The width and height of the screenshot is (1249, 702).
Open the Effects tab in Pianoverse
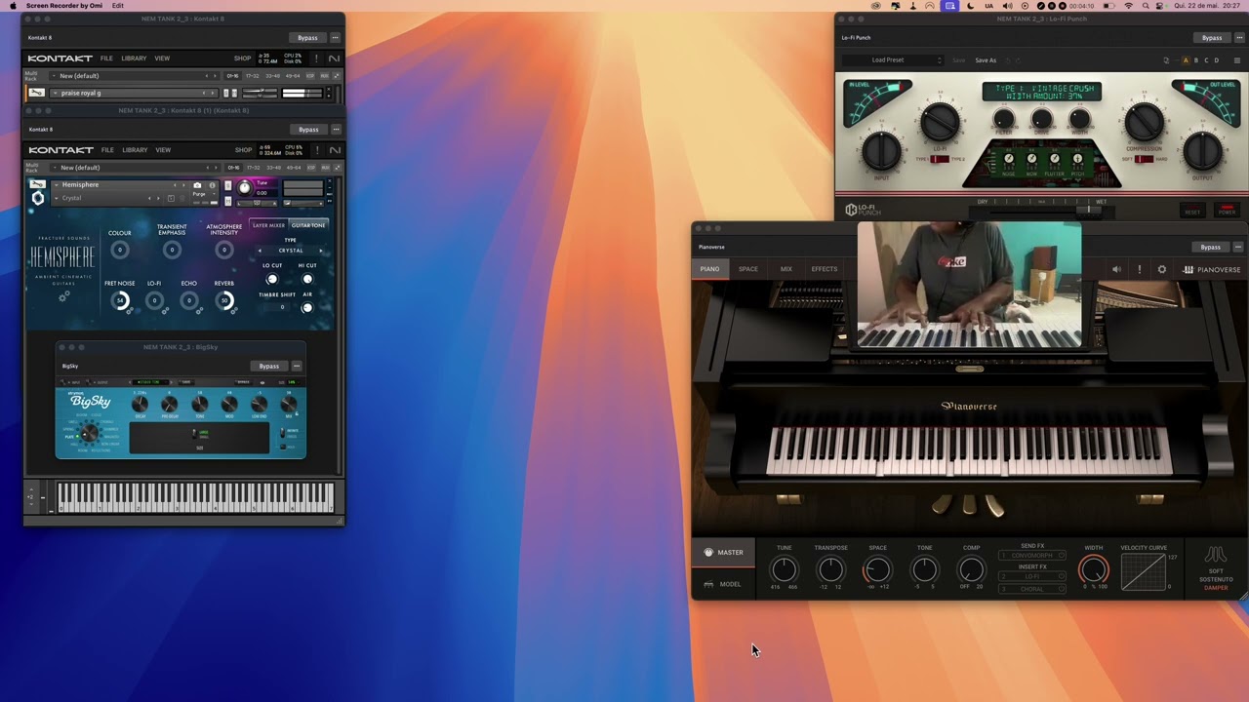click(825, 269)
